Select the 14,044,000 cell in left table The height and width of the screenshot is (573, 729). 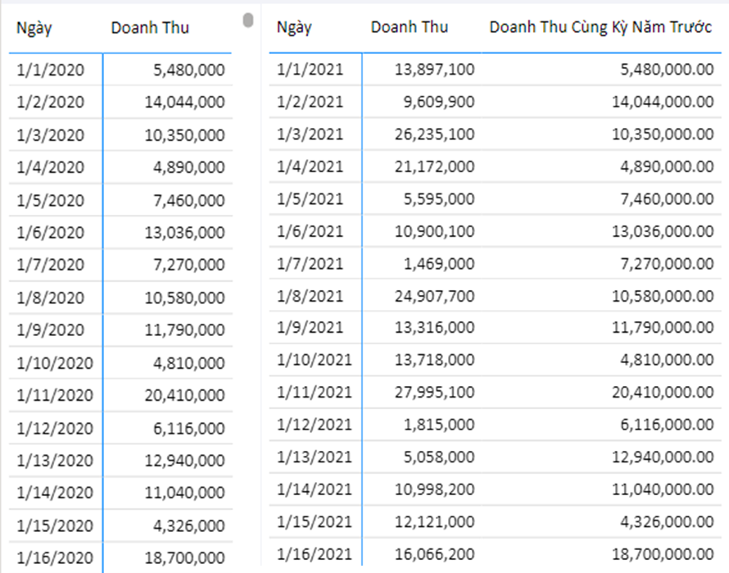click(184, 102)
